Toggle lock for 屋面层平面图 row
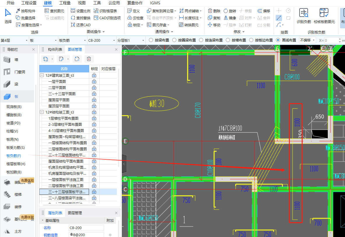345x237 pixels. tap(94, 100)
